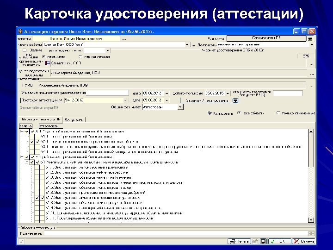The image size is (333, 250).
Task: Open the действительно до date dropdown
Action: coord(228,94)
